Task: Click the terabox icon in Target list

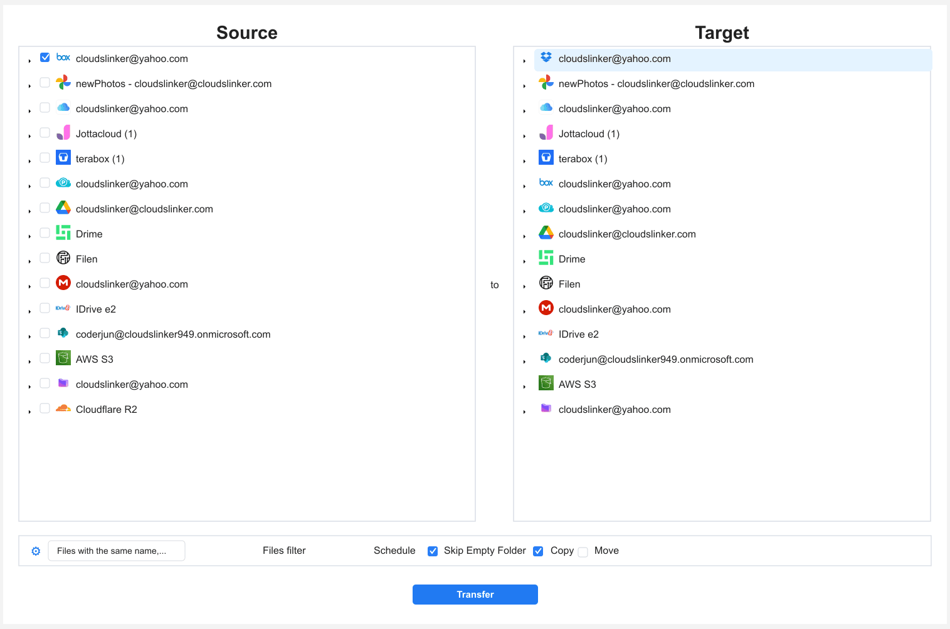Action: 546,157
